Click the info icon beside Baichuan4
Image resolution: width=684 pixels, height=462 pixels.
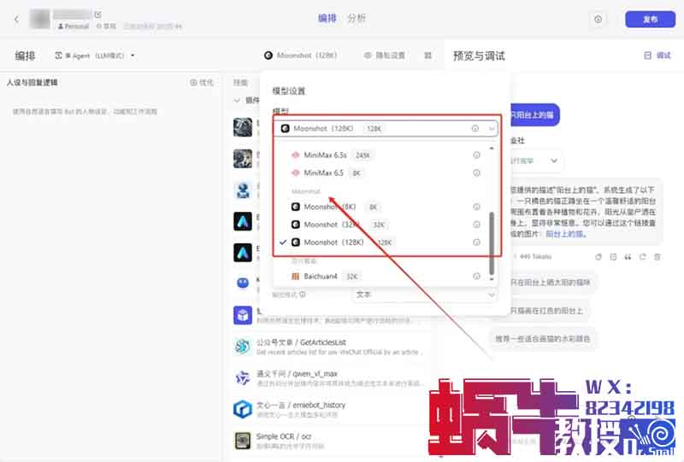pyautogui.click(x=476, y=276)
